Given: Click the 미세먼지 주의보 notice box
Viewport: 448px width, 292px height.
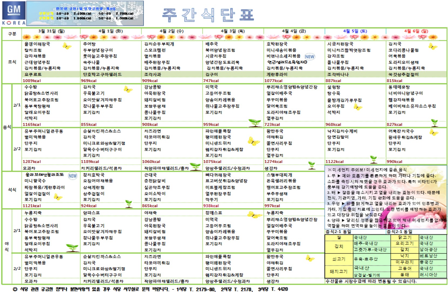Looking at the screenshot, I should (385, 197).
